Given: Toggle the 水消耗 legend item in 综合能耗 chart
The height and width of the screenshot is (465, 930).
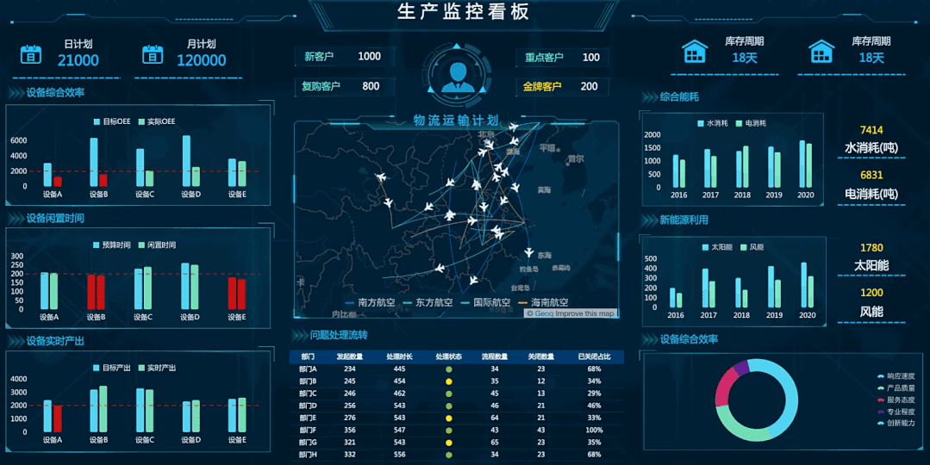Looking at the screenshot, I should (x=712, y=123).
